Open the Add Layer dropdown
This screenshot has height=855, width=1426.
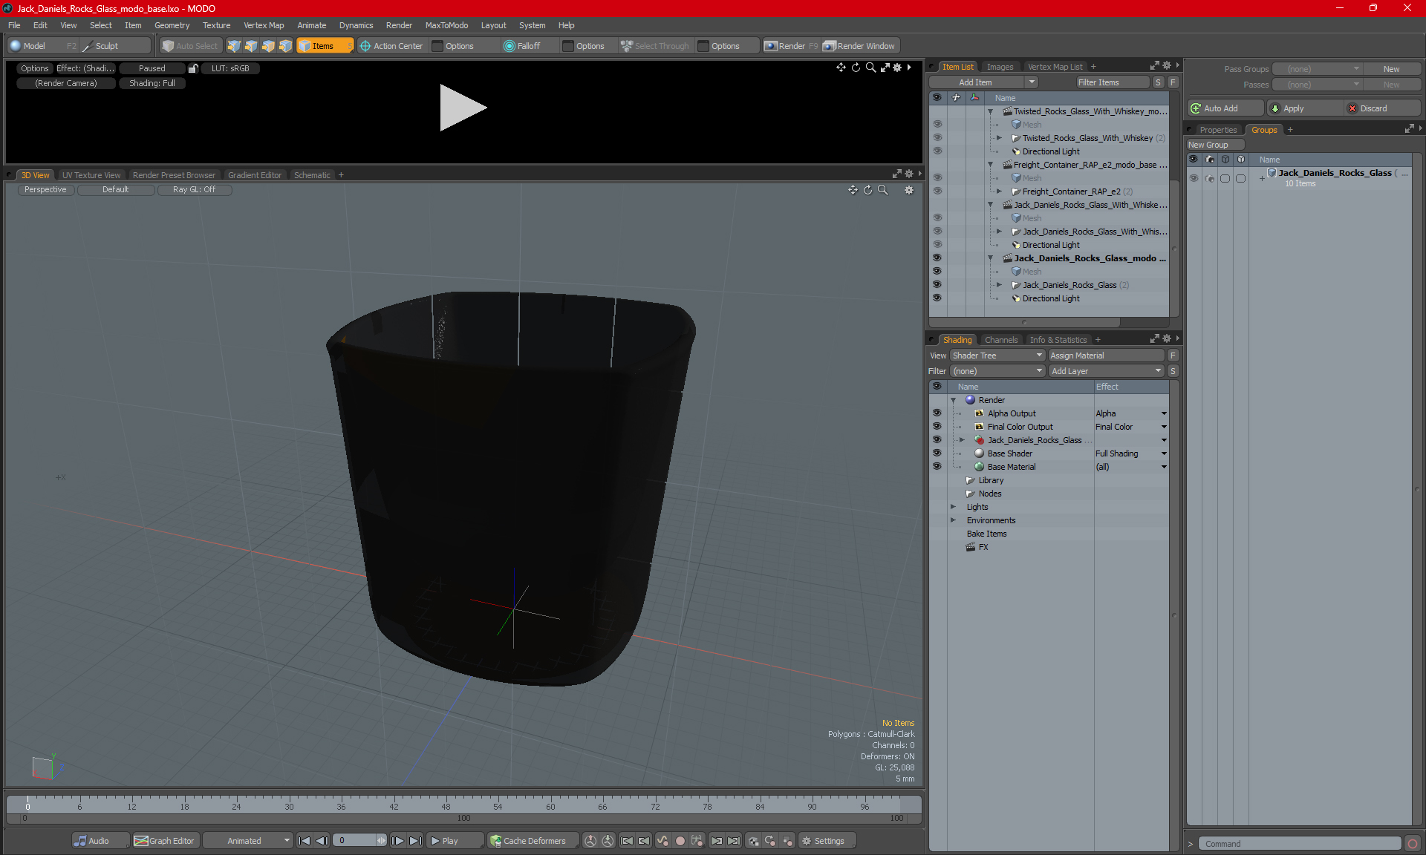pos(1106,371)
